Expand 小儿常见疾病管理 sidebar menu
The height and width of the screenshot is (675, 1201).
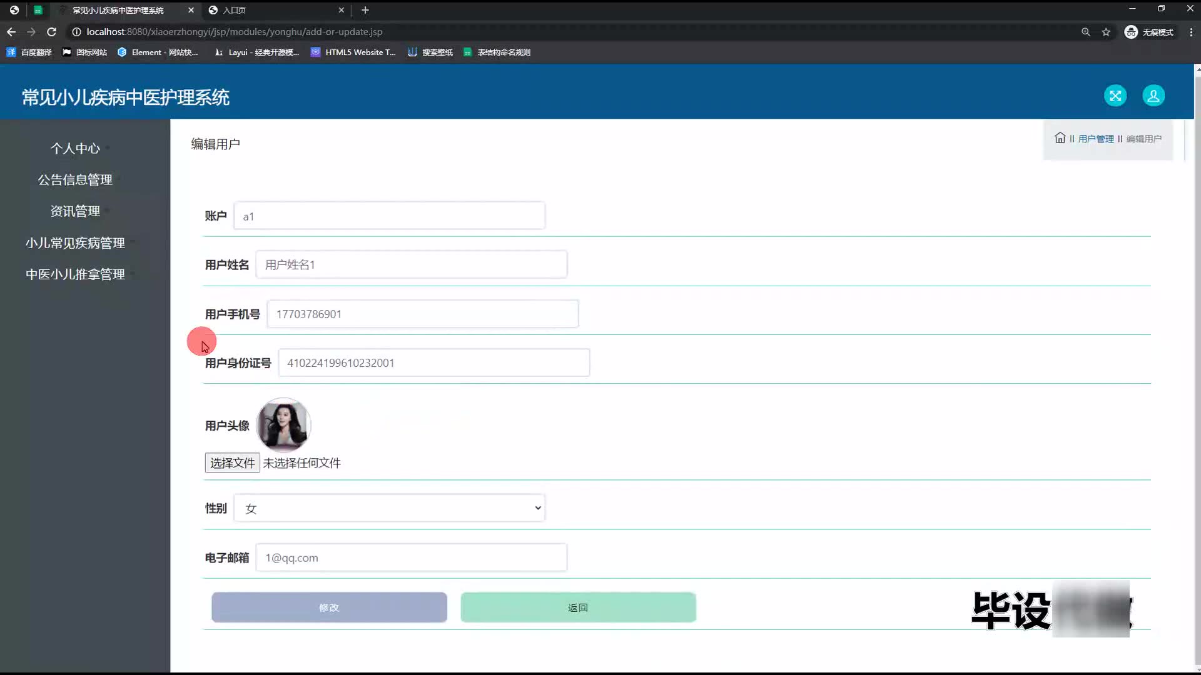point(75,242)
